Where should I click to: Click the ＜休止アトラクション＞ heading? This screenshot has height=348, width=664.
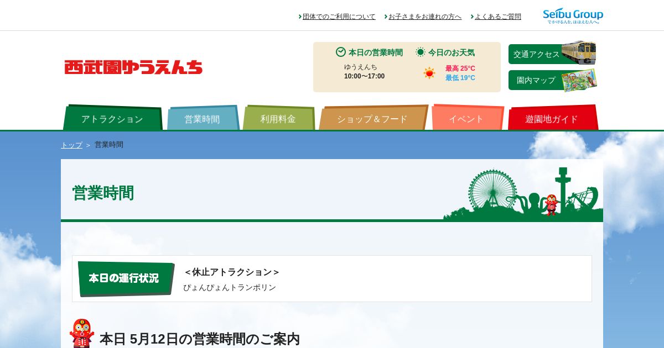232,272
